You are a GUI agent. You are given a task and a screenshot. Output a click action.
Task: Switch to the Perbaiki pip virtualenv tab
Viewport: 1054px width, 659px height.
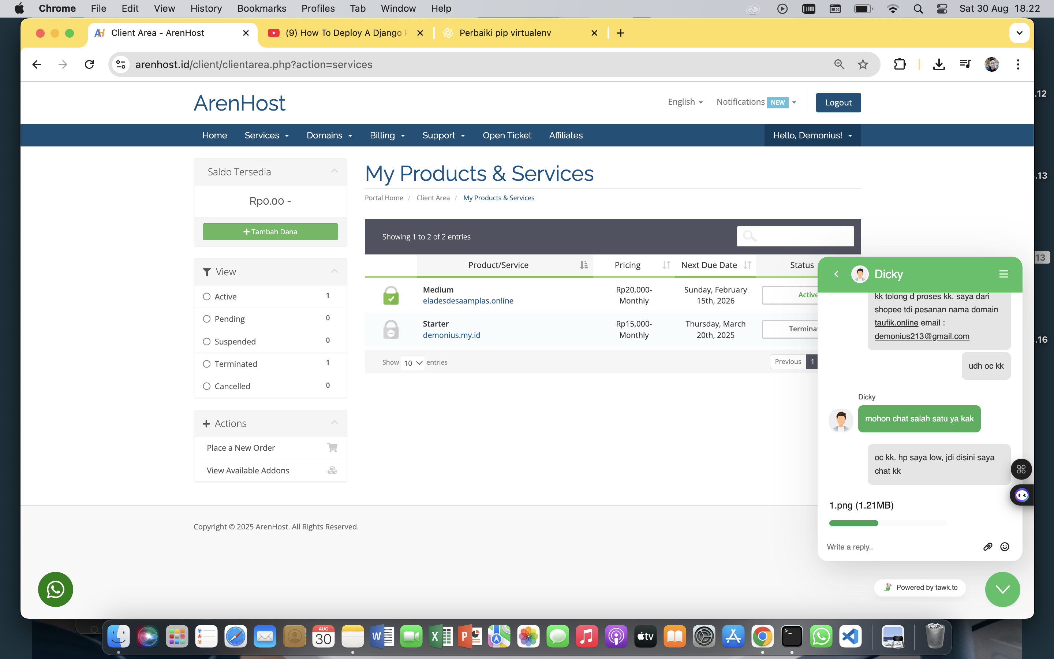[x=505, y=33]
